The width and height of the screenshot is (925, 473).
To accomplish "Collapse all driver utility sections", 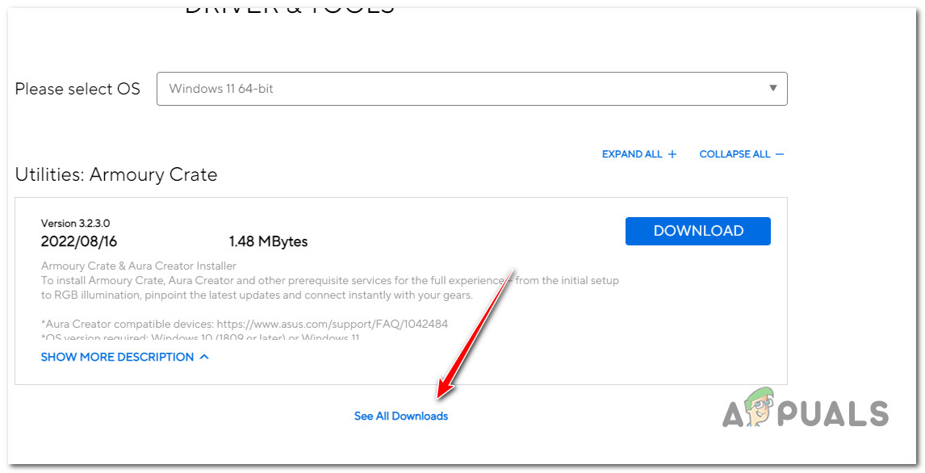I will [735, 153].
